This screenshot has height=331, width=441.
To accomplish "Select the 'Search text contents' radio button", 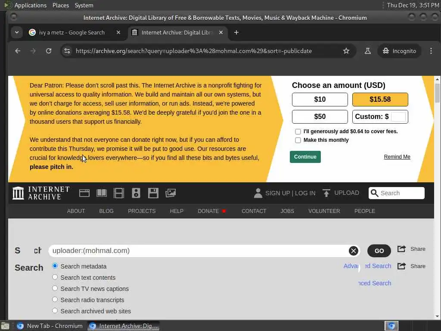I will click(55, 277).
